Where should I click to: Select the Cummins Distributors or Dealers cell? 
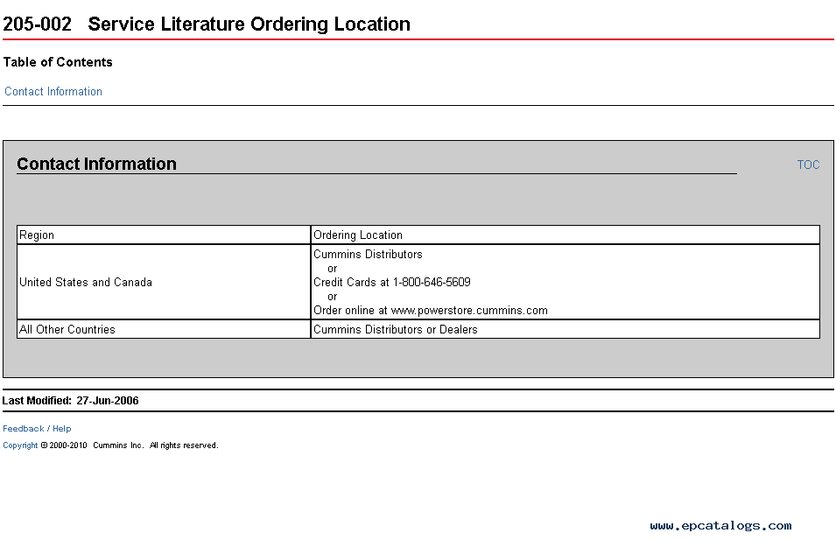coord(396,330)
